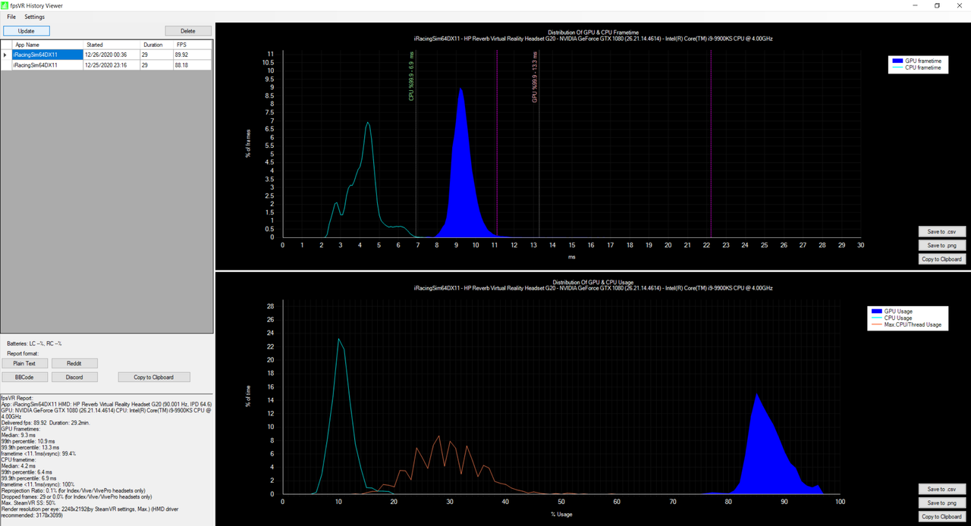Minimize the fpsVR History Viewer window

[916, 5]
